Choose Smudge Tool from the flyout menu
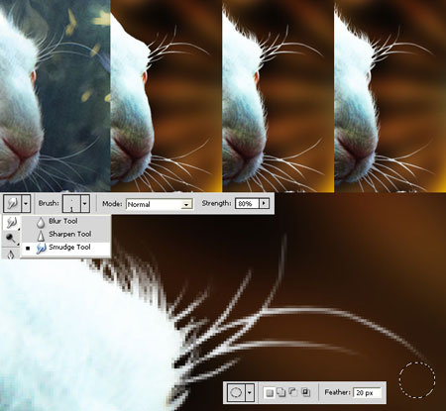Image resolution: width=446 pixels, height=411 pixels. click(x=65, y=248)
